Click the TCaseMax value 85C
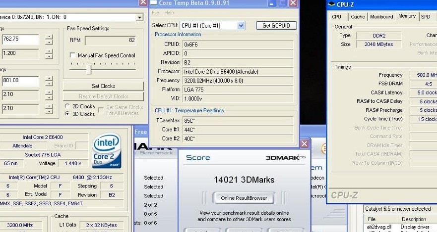The width and height of the screenshot is (437, 232). point(238,121)
